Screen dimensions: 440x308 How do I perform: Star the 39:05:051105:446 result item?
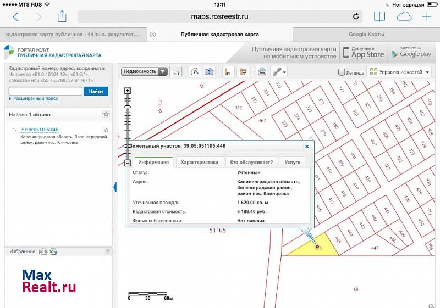106,130
